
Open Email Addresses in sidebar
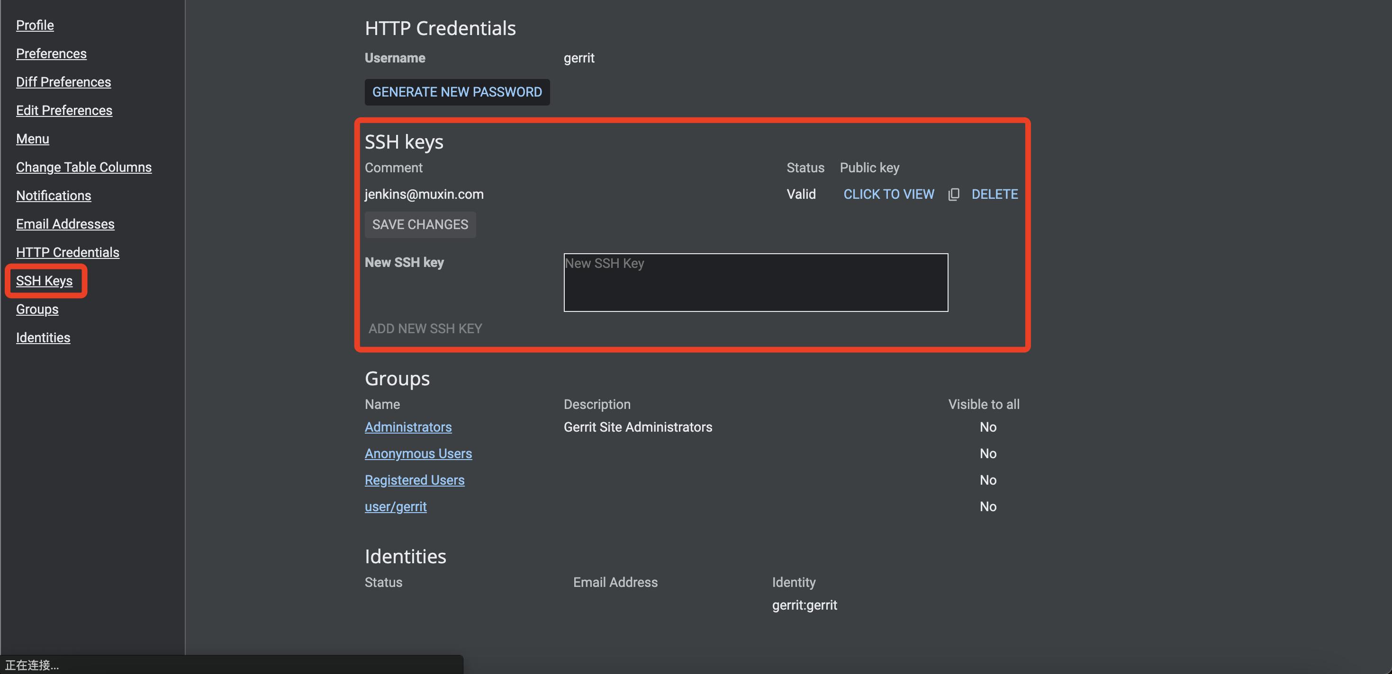[x=65, y=224]
